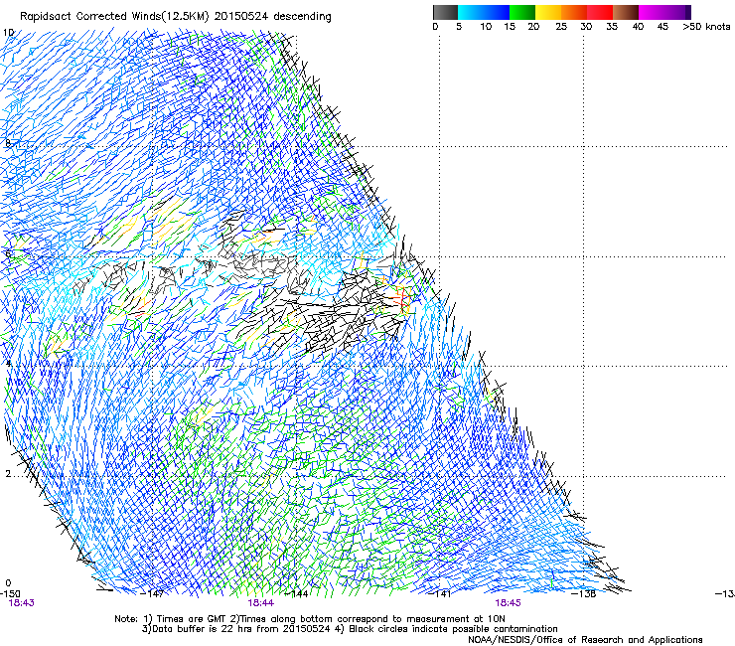
Task: Select the orange 25-30 knots legend swatch
Action: [x=574, y=12]
